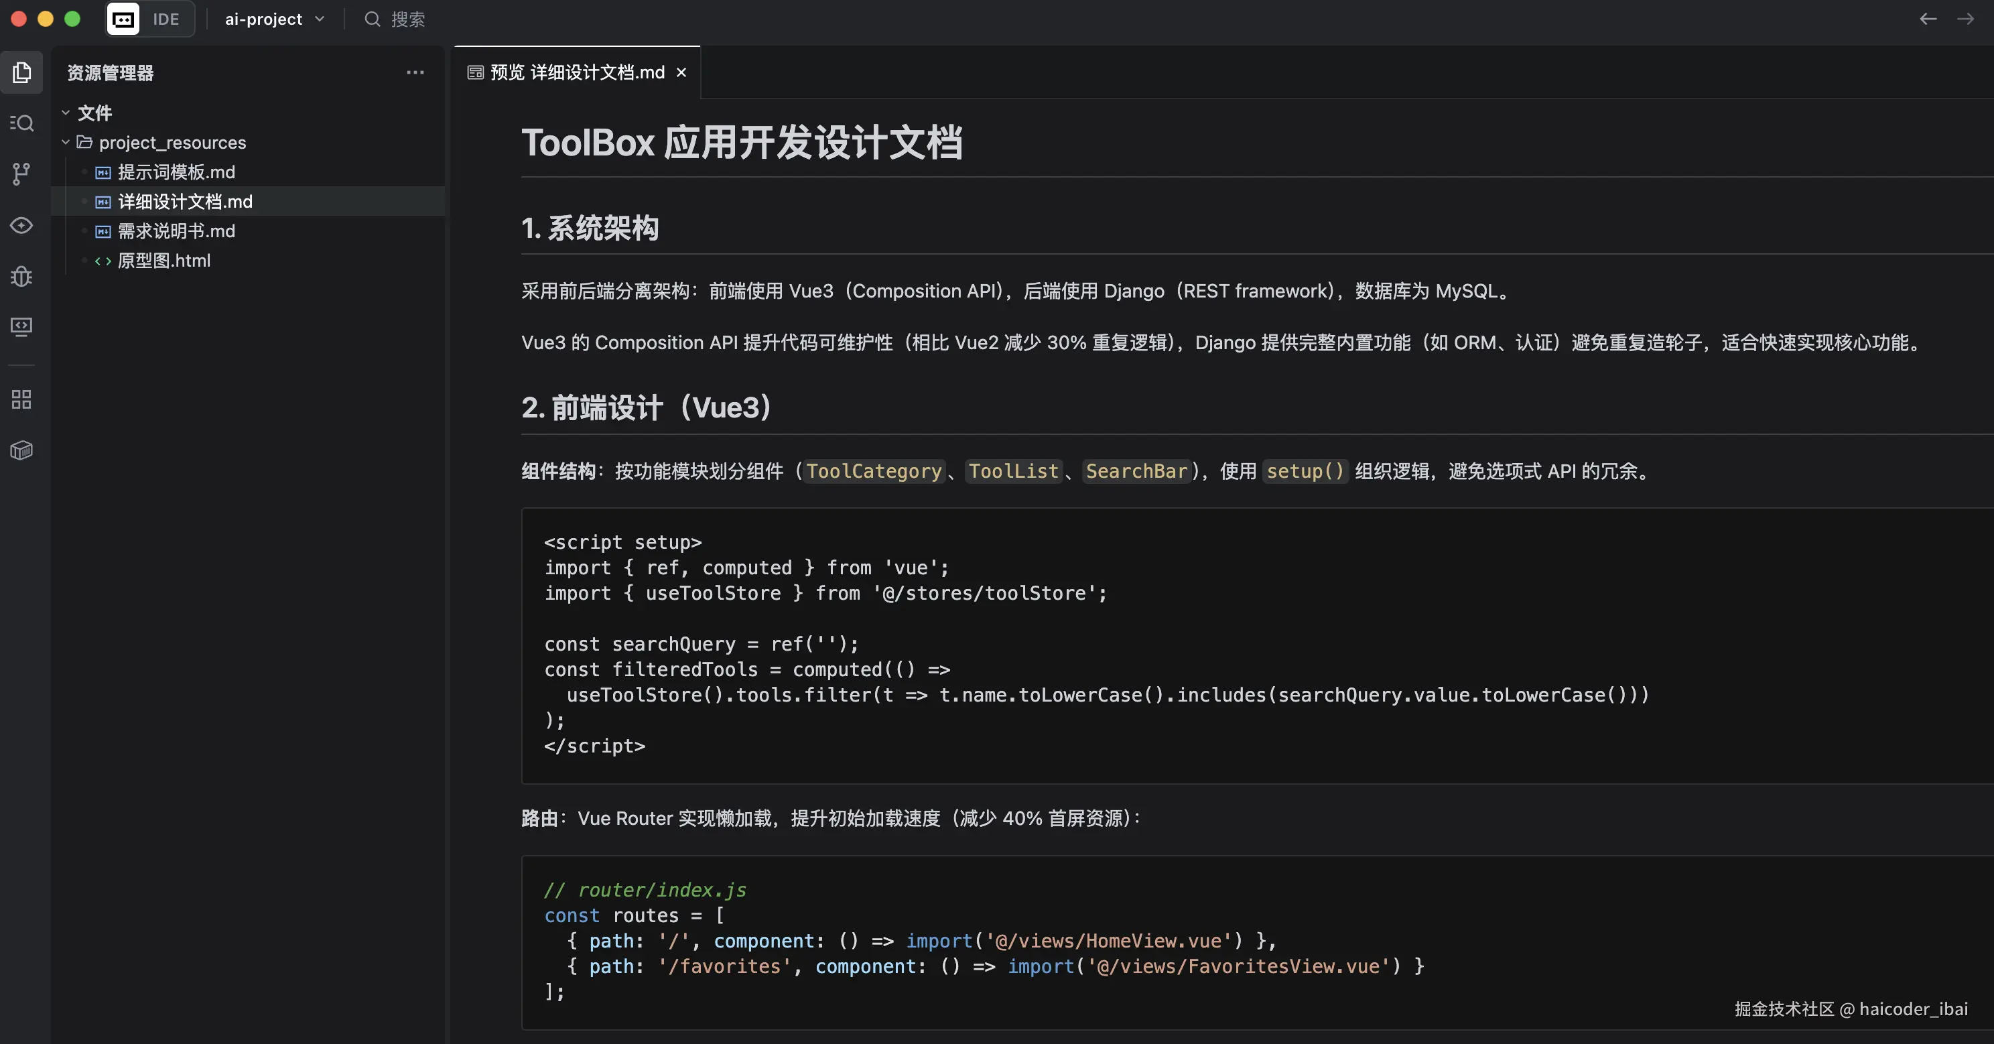Image resolution: width=1994 pixels, height=1044 pixels.
Task: Click the IDE logo button
Action: point(123,19)
